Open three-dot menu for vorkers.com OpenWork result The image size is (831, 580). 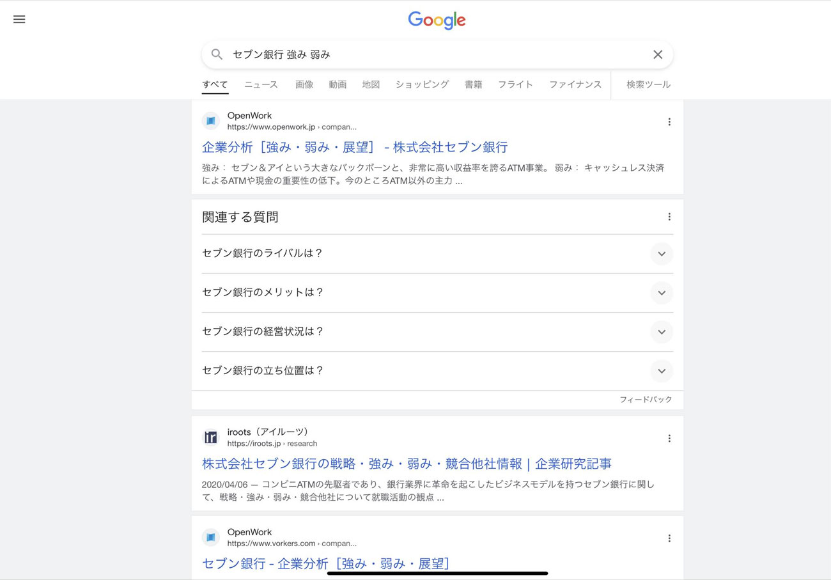669,538
